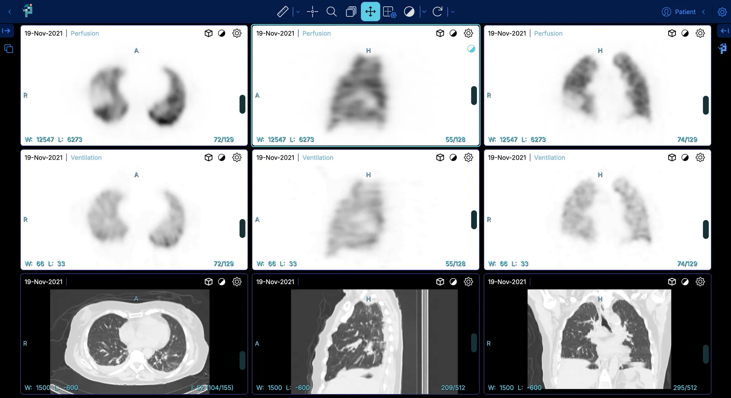Open settings gear of axial Perfusion viewport

[x=237, y=33]
